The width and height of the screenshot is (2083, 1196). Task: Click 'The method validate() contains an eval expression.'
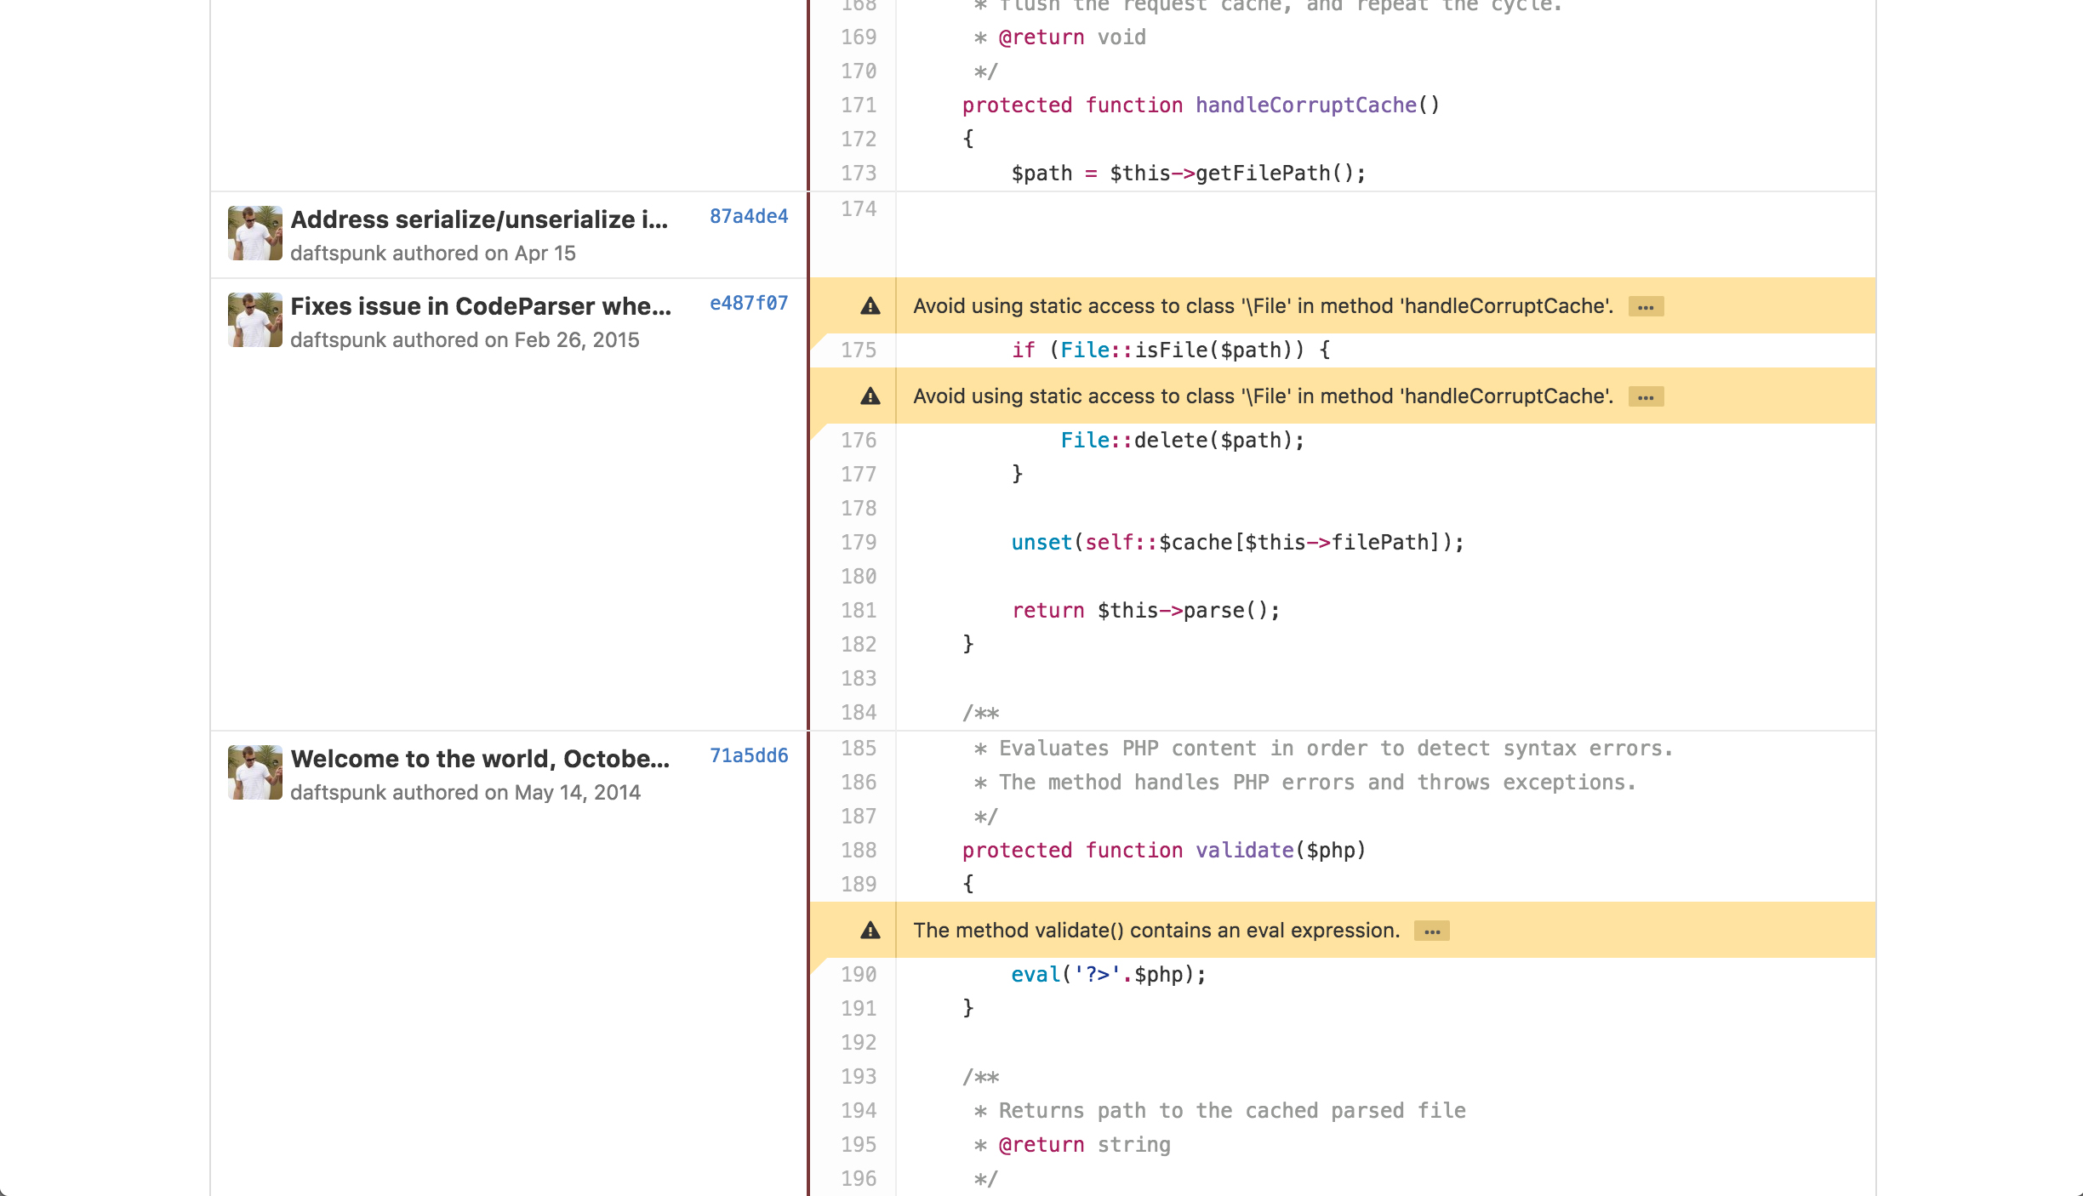click(x=1156, y=931)
